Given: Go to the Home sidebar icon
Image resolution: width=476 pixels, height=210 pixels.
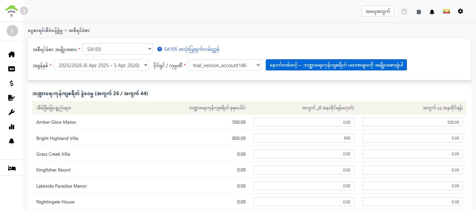Looking at the screenshot, I should [12, 54].
